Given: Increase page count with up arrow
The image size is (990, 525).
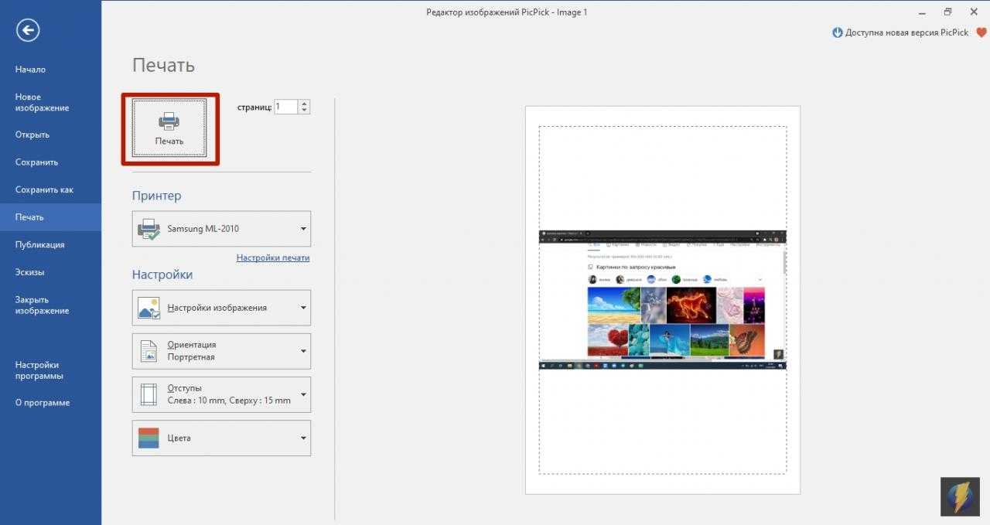Looking at the screenshot, I should 304,104.
